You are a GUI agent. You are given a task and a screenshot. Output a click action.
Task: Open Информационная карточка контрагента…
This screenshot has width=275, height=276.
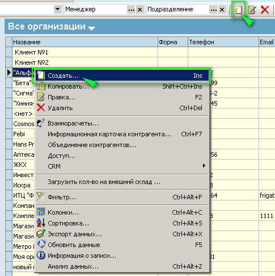pos(122,134)
